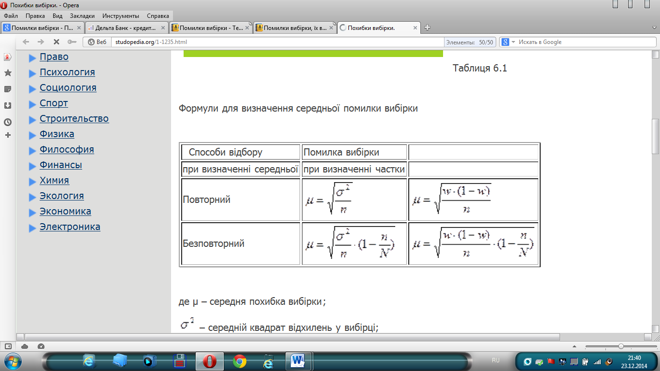Viewport: 660px width, 371px height.
Task: Open Microsoft Word from the taskbar
Action: [x=299, y=361]
